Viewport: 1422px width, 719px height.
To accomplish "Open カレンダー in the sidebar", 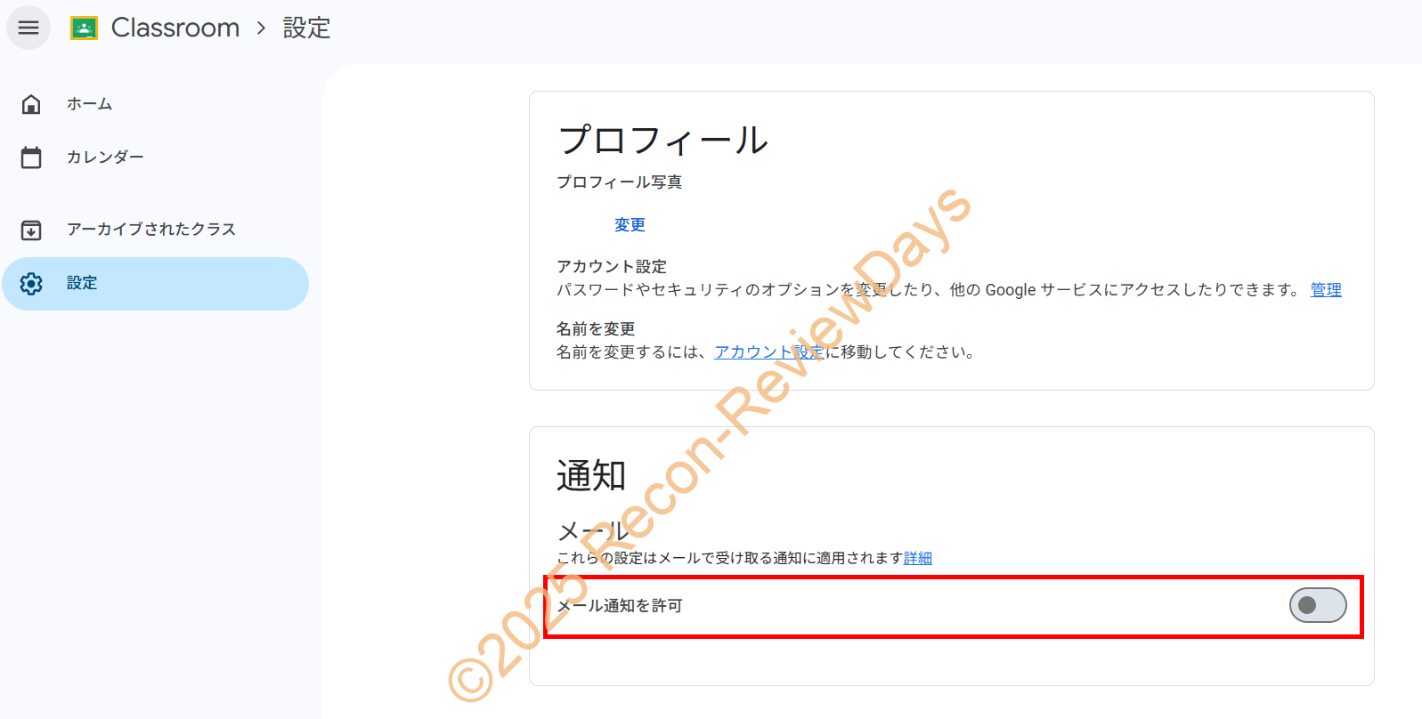I will pos(105,158).
